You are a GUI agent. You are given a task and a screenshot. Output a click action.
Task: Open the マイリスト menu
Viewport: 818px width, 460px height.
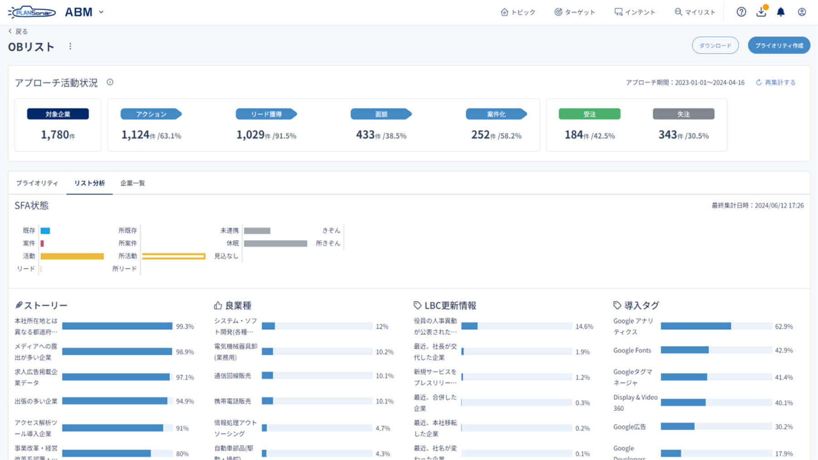695,12
